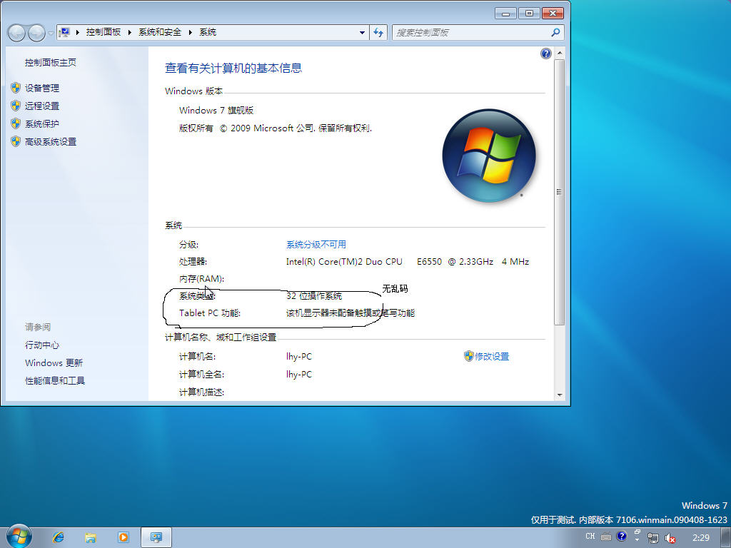Launch Internet Explorer from taskbar

(59, 537)
